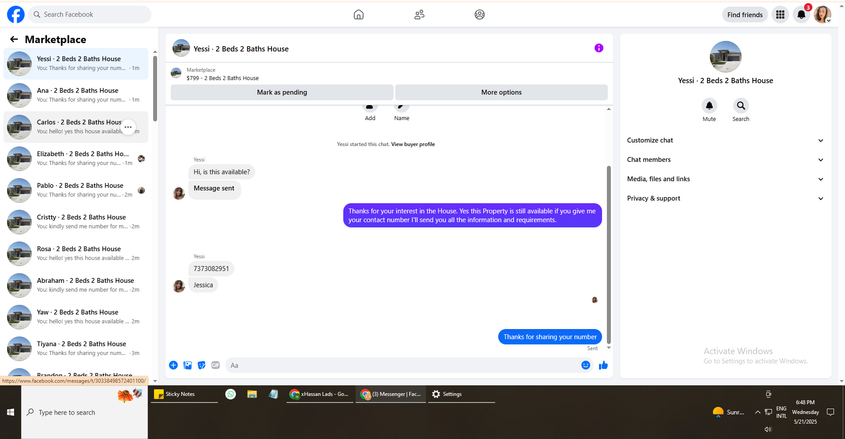Switch to Messenger Chrome taskbar window
This screenshot has width=845, height=439.
pos(391,394)
